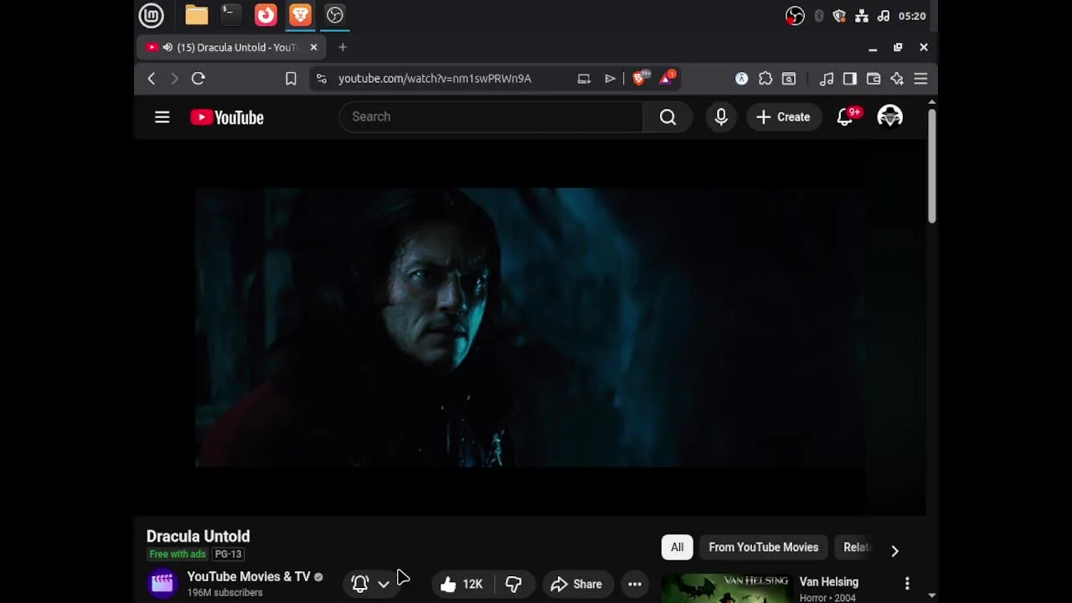Screen dimensions: 1072x603
Task: Select the Related filter chip
Action: (x=856, y=548)
